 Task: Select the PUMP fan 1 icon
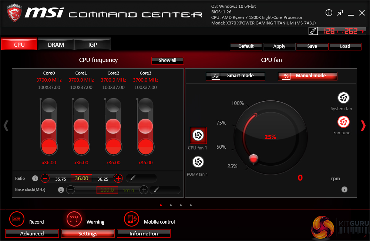198,162
